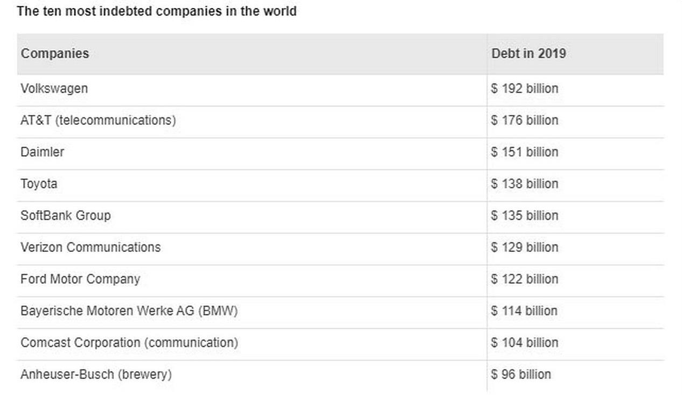Select the '$ 104 billion' debt value

pyautogui.click(x=524, y=342)
